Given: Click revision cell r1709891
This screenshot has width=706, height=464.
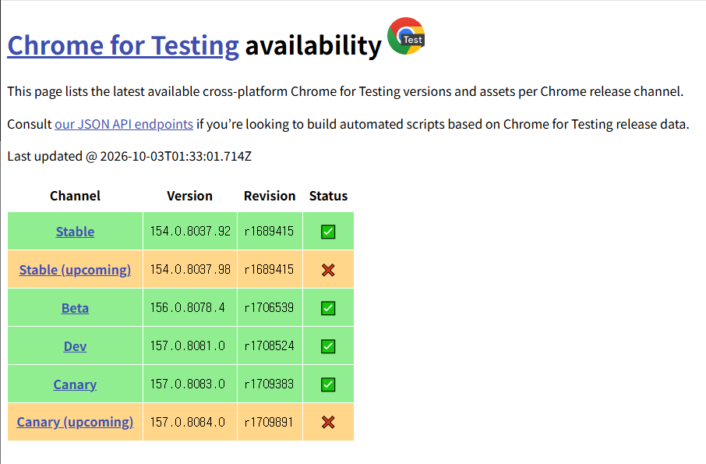Looking at the screenshot, I should [x=270, y=422].
